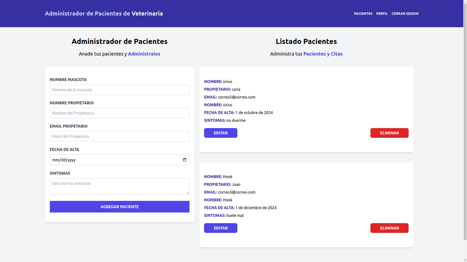467x262 pixels.
Task: Click symptom text huele mal
Action: point(235,215)
